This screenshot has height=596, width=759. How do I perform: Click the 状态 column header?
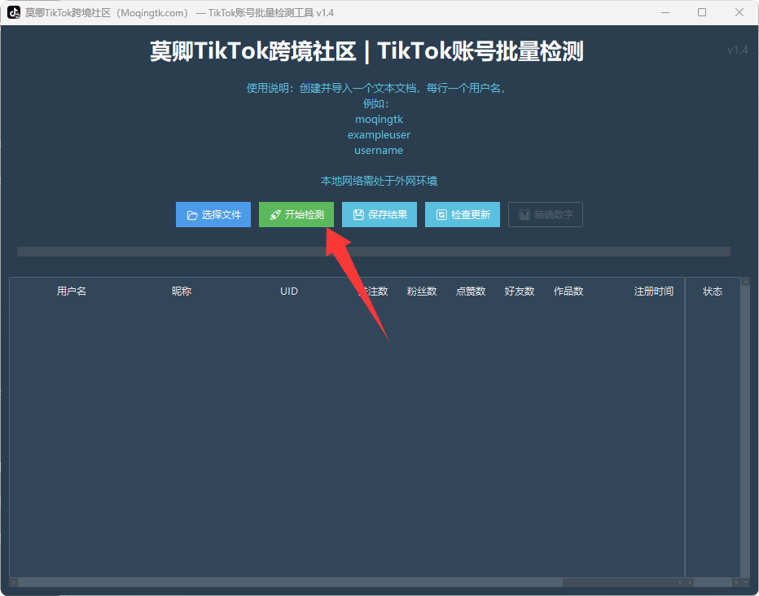[713, 291]
